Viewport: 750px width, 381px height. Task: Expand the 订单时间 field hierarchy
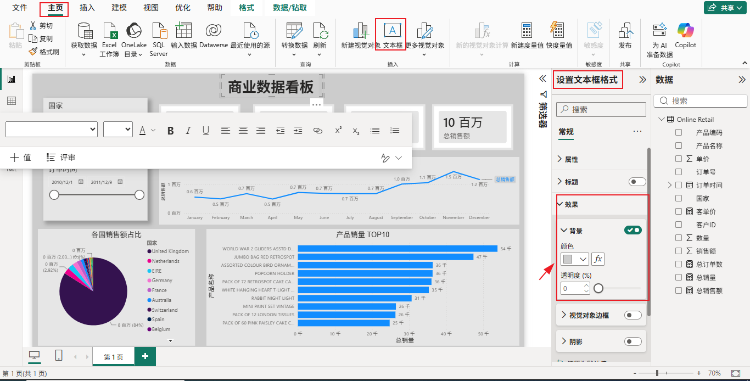click(670, 185)
